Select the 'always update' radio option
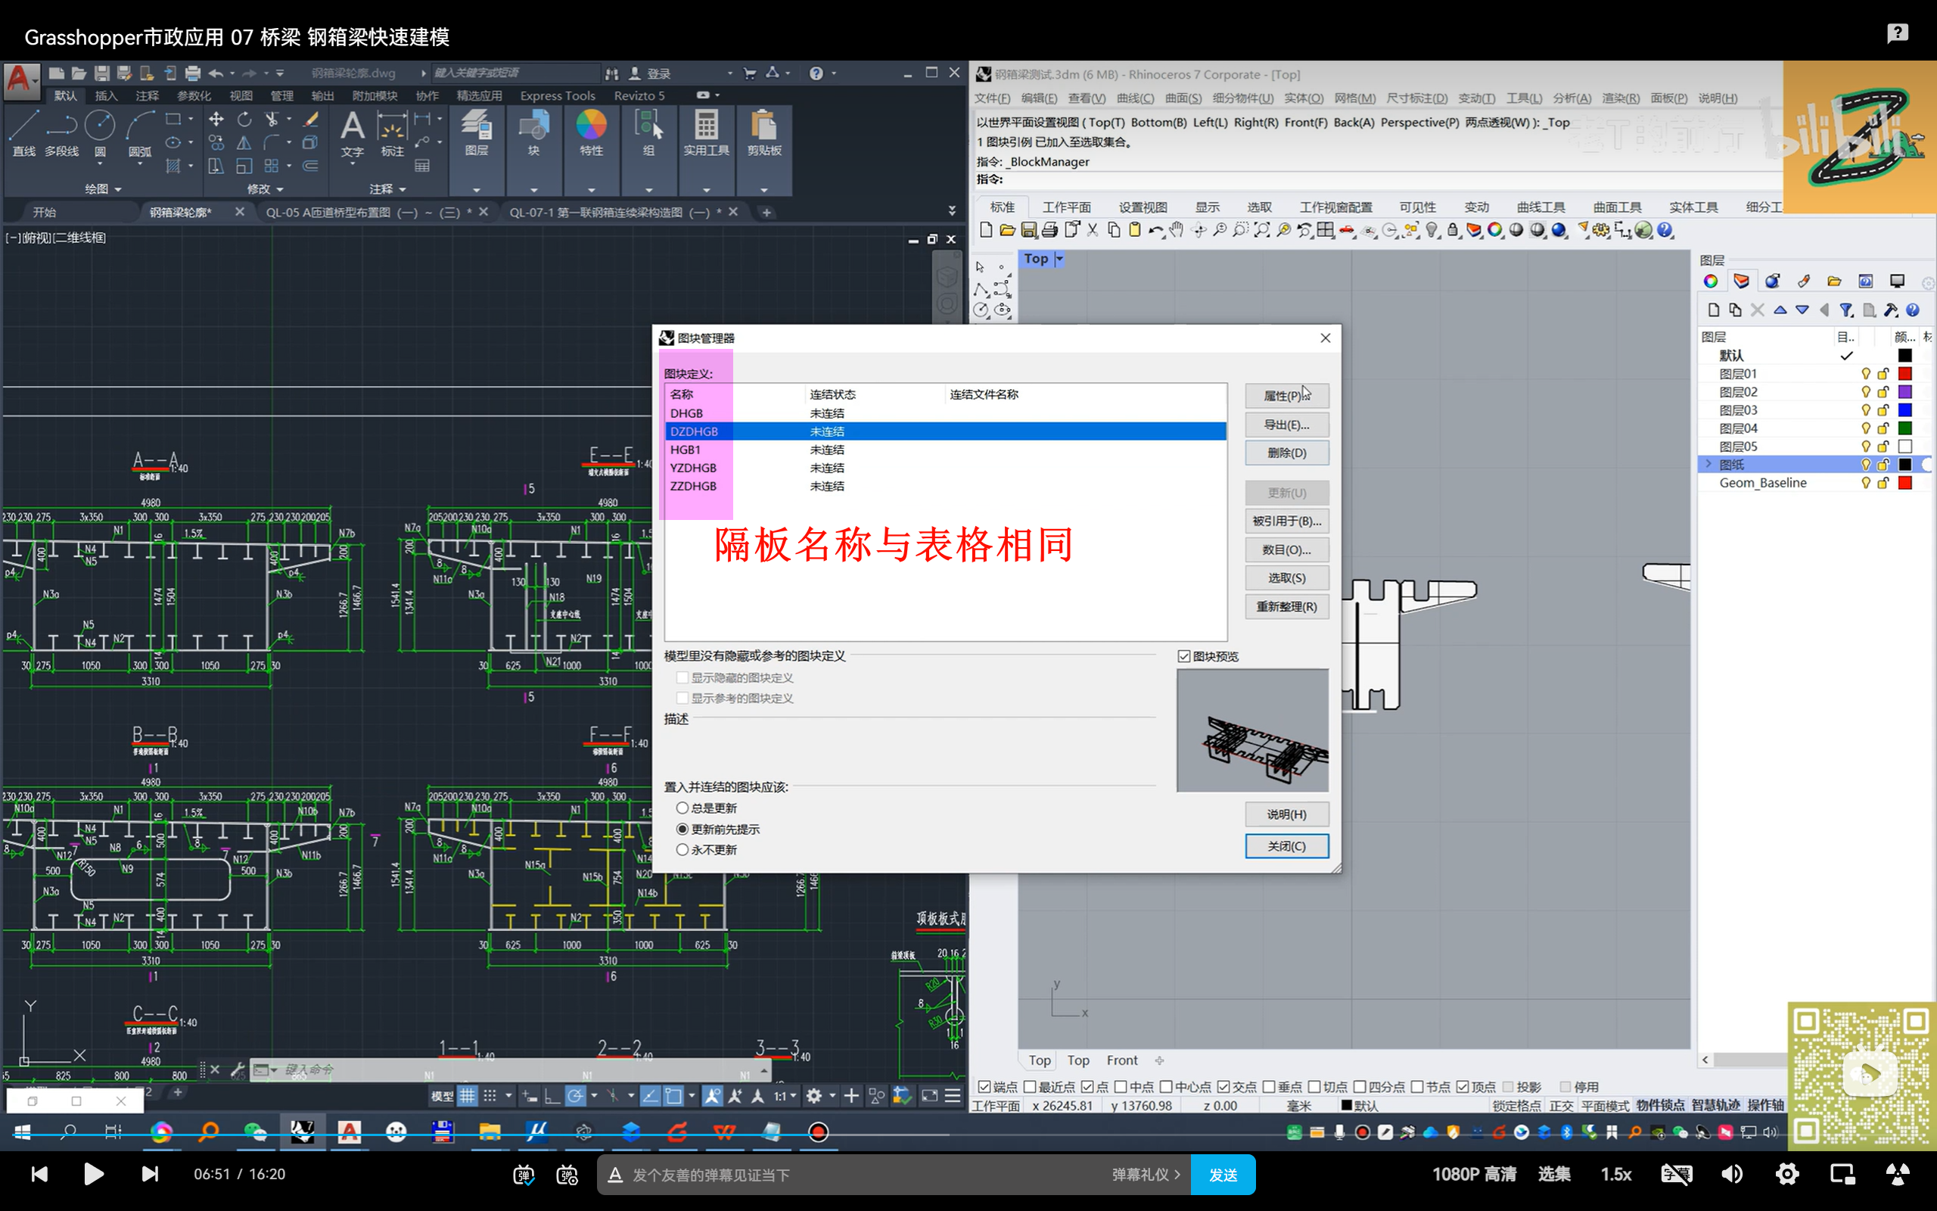 coord(682,808)
